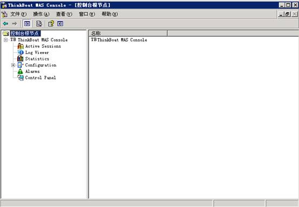Minimize the inner child window
The height and width of the screenshot is (207, 299).
pyautogui.click(x=281, y=14)
